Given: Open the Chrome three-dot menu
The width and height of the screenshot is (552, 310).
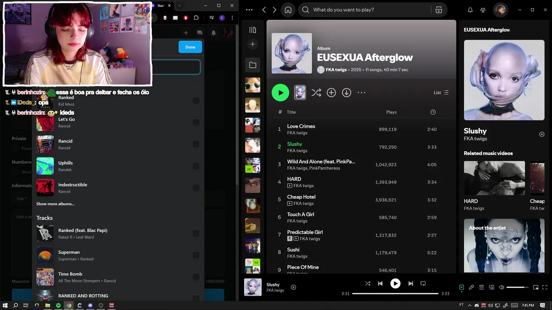Looking at the screenshot, I should (x=232, y=18).
